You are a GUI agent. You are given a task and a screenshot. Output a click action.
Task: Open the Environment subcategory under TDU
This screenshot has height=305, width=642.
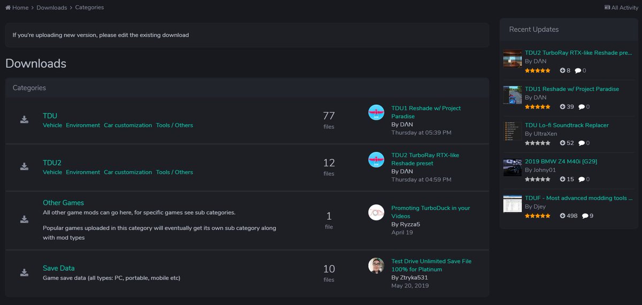(x=83, y=125)
